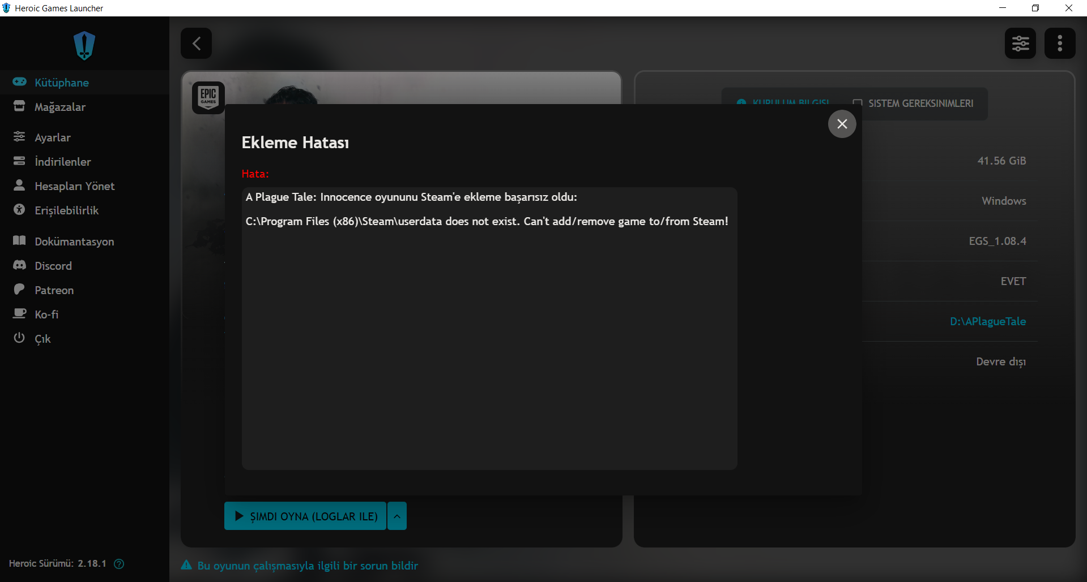Click the Ayarlar sliders icon in sidebar

tap(19, 137)
